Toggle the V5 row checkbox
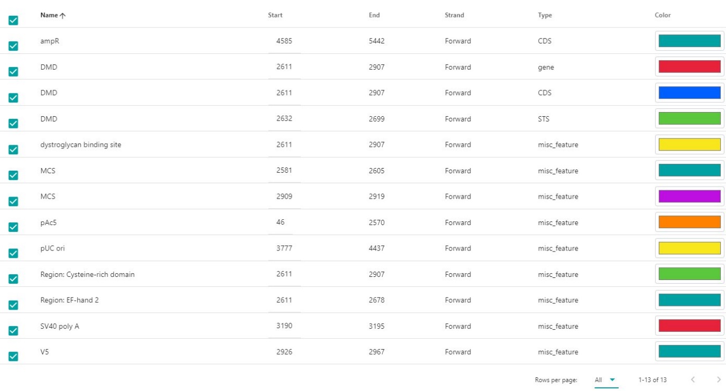Image resolution: width=726 pixels, height=391 pixels. pos(13,357)
